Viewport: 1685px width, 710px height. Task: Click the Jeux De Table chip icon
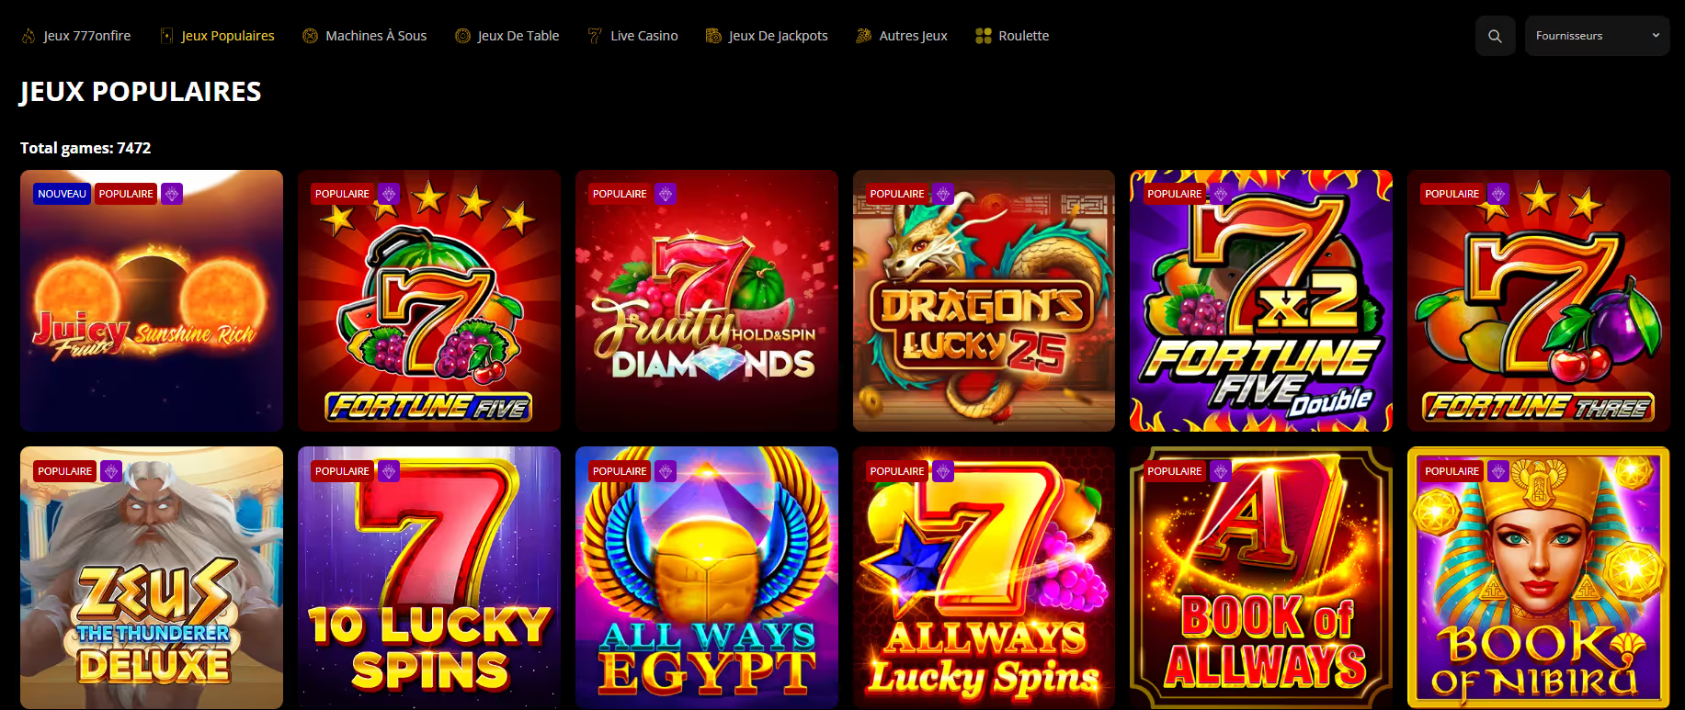point(462,36)
